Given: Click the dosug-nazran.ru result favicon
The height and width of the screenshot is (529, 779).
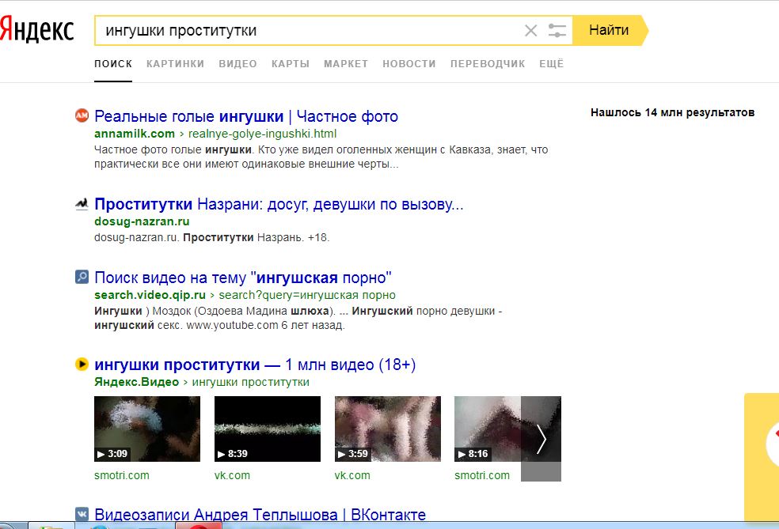Looking at the screenshot, I should click(82, 203).
